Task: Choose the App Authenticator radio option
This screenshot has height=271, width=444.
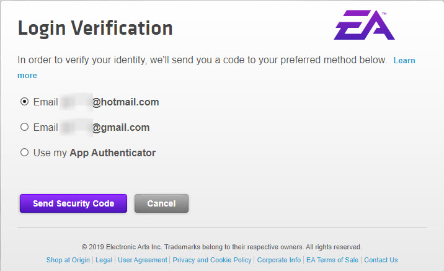Action: [25, 153]
